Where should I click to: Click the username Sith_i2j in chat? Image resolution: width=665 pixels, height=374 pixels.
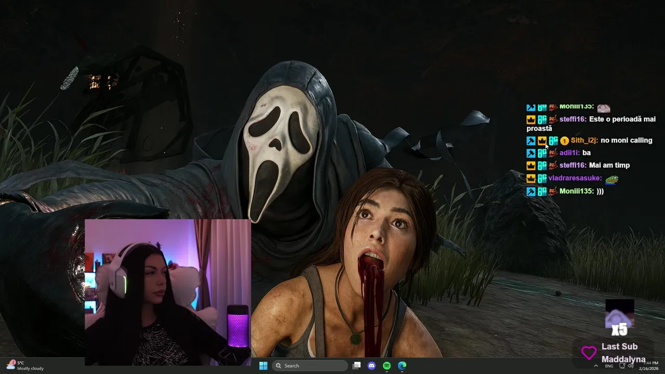pyautogui.click(x=584, y=140)
